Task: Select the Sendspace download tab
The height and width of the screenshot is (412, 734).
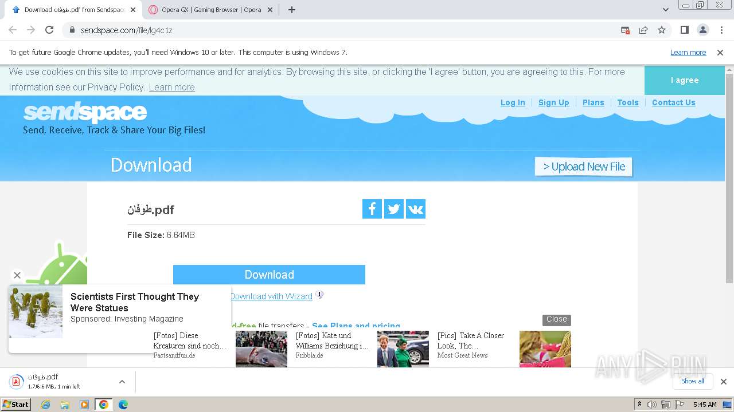Action: click(73, 10)
